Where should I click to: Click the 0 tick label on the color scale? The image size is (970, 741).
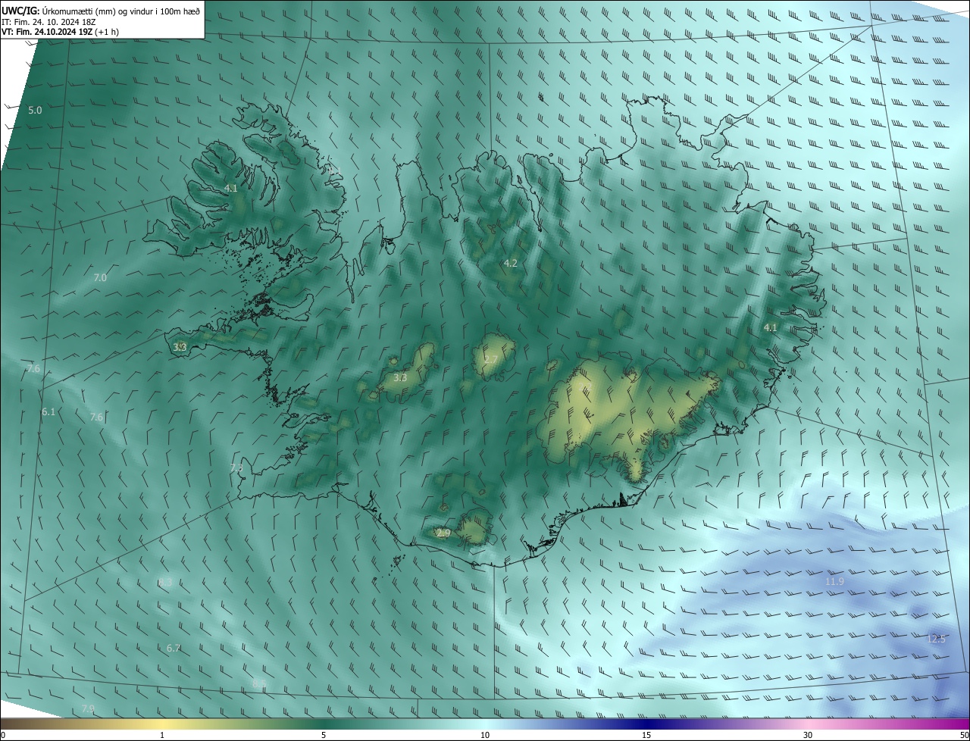coord(3,735)
